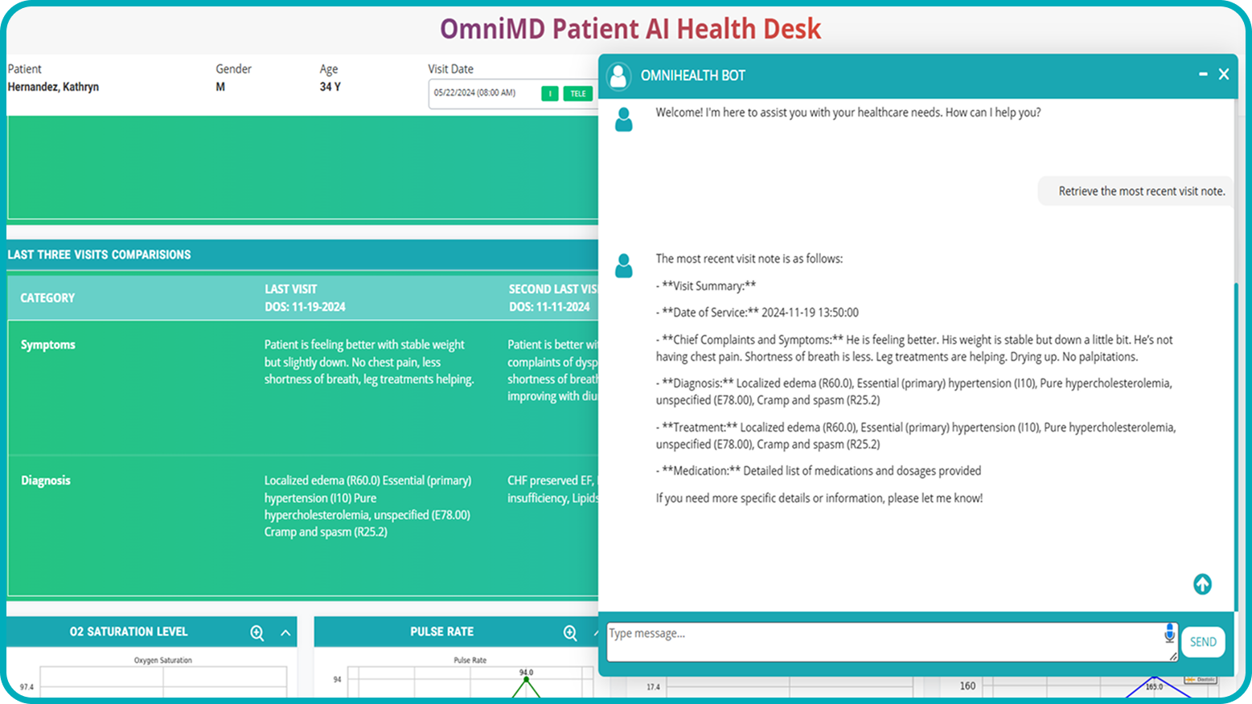Screen dimensions: 1252x704
Task: Click the chat panel vertical scrollbar
Action: 1236,446
